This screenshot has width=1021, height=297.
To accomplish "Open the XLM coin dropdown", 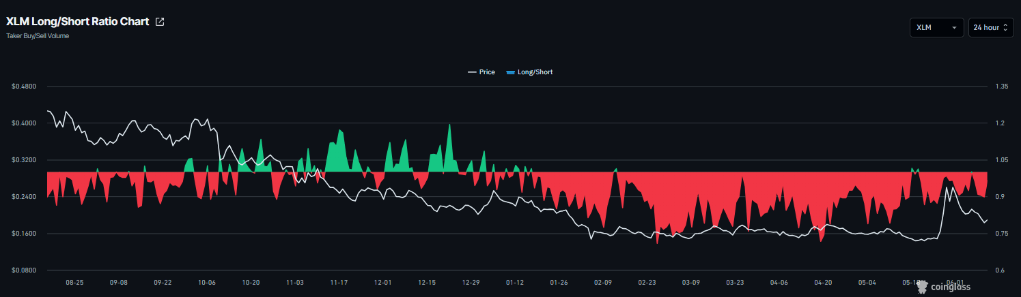I will coord(936,27).
